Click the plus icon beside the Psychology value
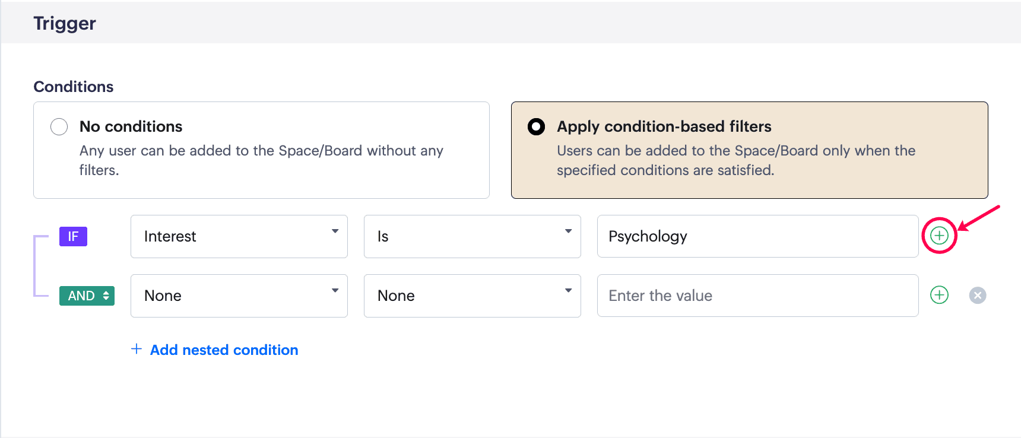1021x438 pixels. click(939, 236)
